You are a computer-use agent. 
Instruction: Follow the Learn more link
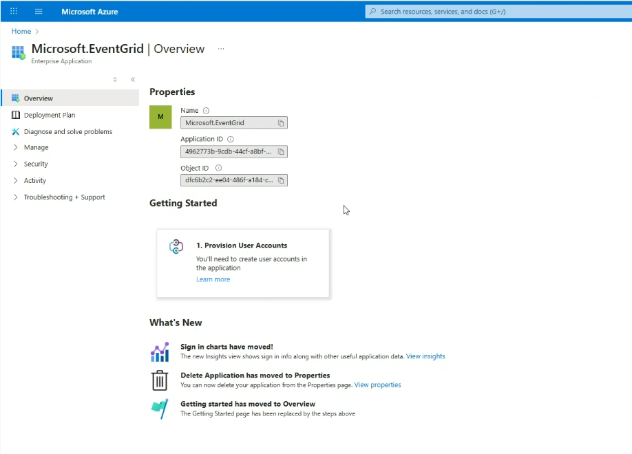coord(213,279)
